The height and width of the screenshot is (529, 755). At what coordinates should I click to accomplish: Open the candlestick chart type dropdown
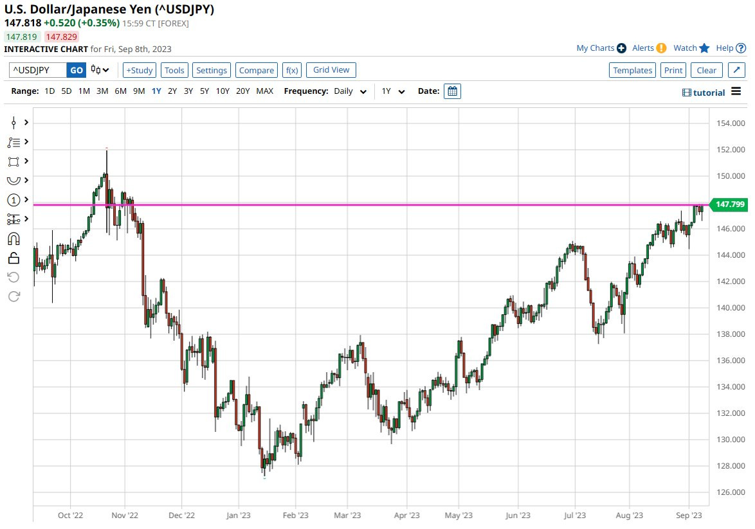100,70
